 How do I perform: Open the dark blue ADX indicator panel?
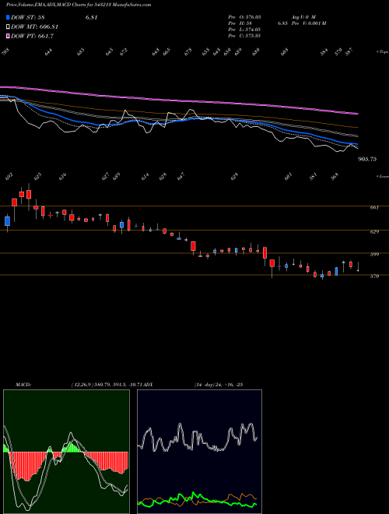click(199, 452)
